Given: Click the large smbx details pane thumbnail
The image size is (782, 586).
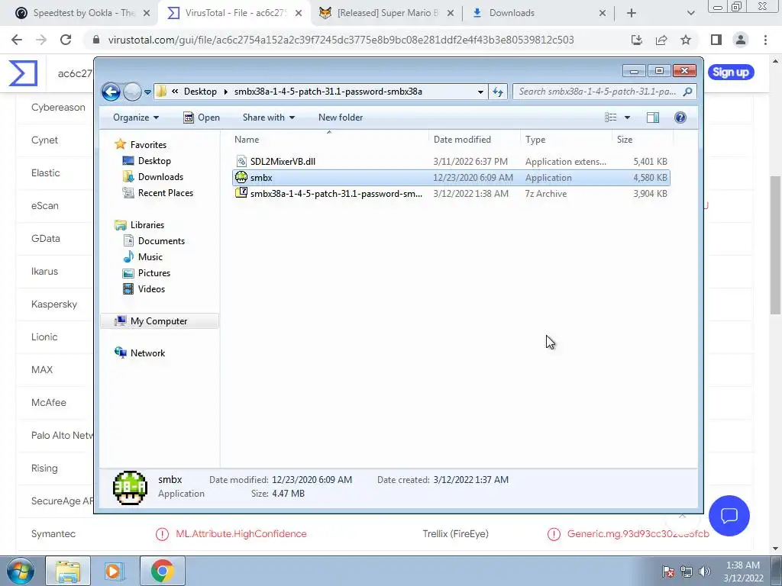Looking at the screenshot, I should point(130,488).
